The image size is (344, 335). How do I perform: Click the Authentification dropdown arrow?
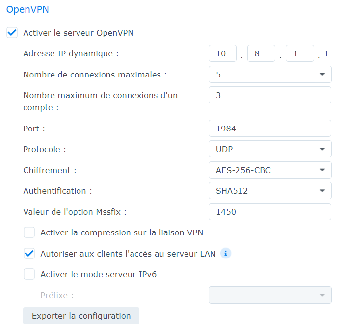coord(322,190)
